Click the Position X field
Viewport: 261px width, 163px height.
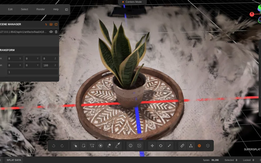[x=15, y=59]
